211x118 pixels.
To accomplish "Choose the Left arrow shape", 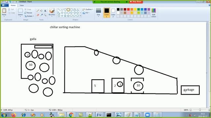I will [75, 13].
